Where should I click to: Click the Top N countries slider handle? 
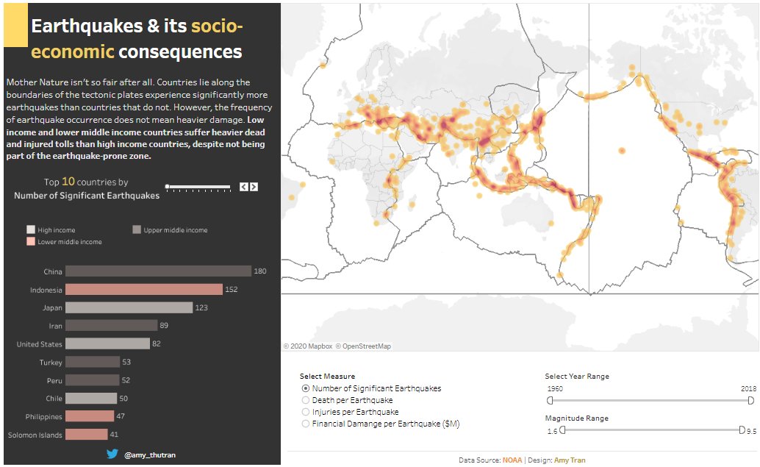point(168,187)
